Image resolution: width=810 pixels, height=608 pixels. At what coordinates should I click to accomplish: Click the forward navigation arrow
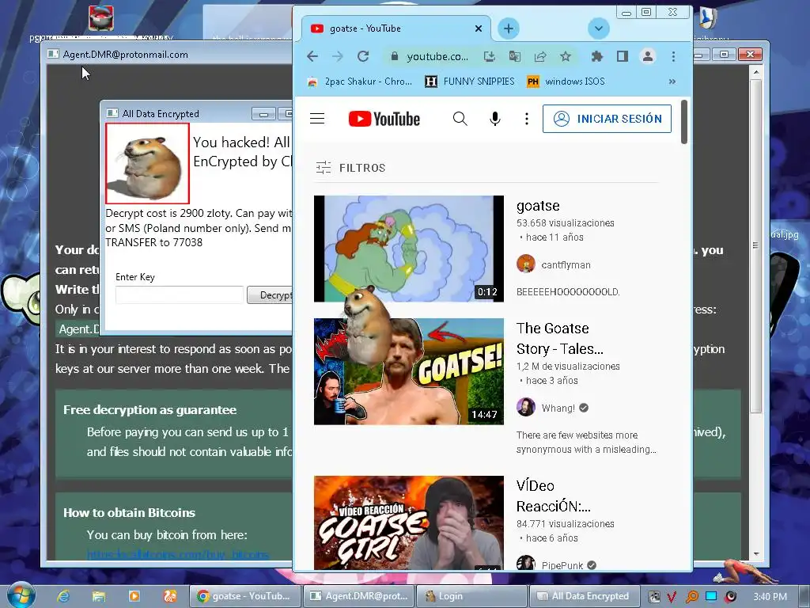pyautogui.click(x=337, y=56)
